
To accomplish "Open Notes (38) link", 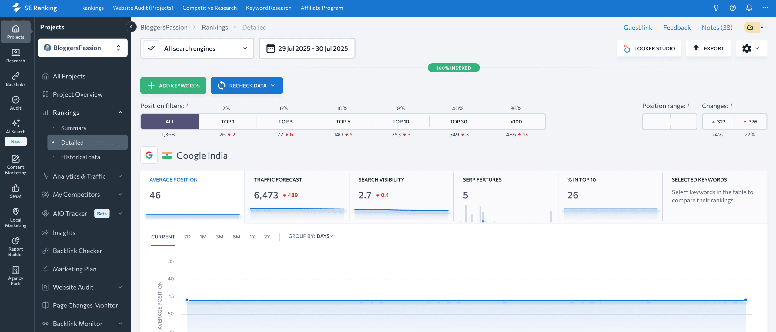I will pyautogui.click(x=717, y=28).
